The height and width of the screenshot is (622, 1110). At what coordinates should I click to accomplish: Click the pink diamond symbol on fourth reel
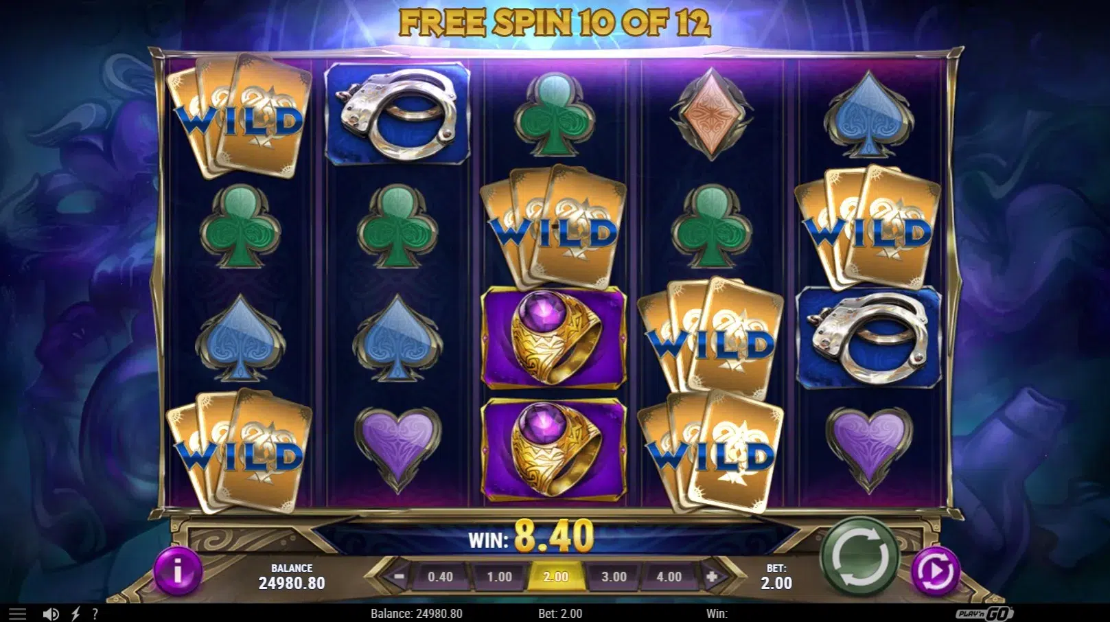[711, 114]
